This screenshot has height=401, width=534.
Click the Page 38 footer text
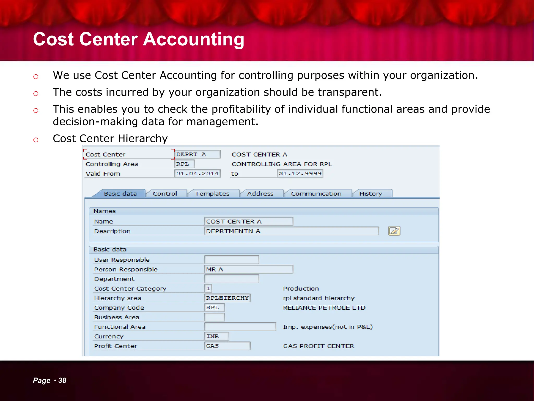pos(50,380)
